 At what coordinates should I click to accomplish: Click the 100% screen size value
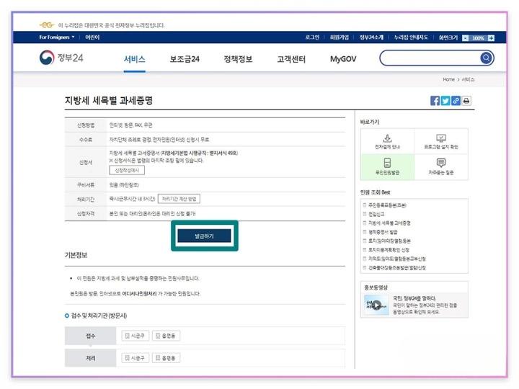coord(478,38)
